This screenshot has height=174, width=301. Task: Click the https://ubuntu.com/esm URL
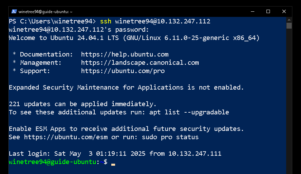[66, 137]
